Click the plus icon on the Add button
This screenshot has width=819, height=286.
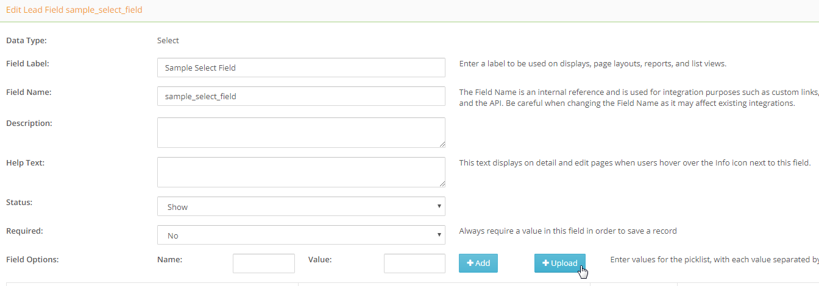[470, 263]
